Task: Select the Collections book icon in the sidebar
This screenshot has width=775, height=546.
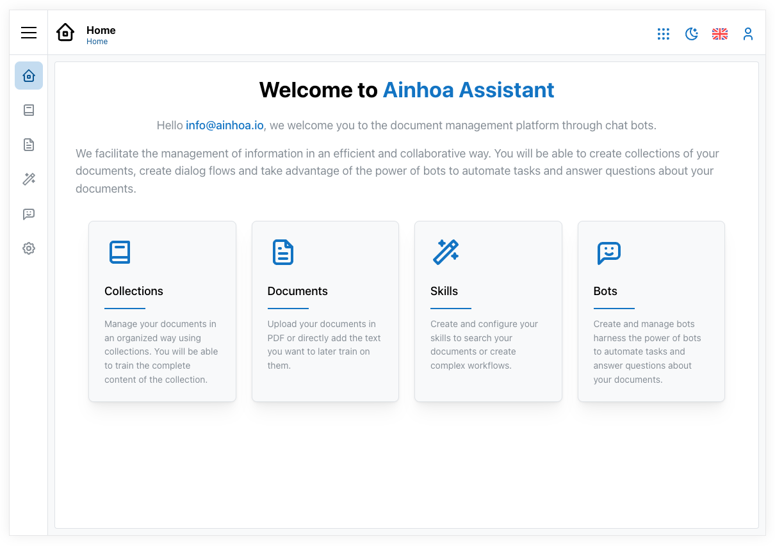Action: tap(28, 110)
